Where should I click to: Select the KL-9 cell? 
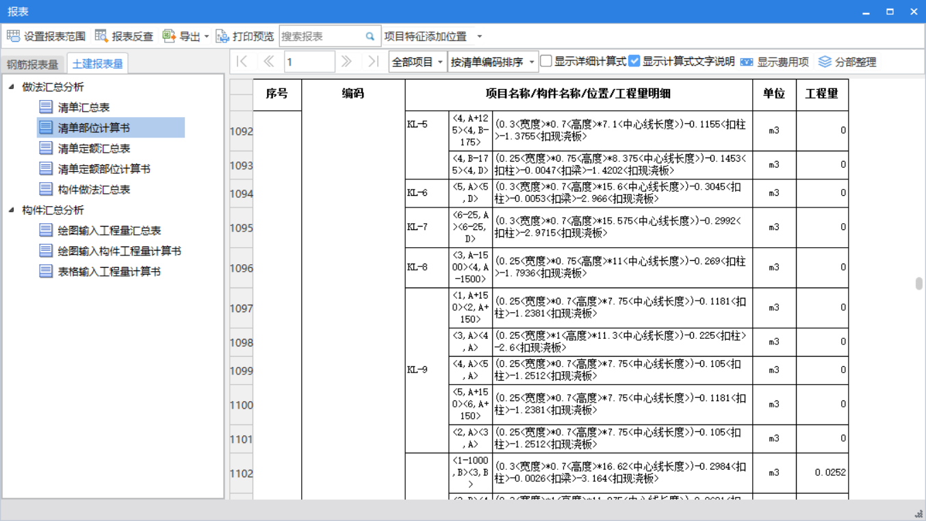(427, 370)
